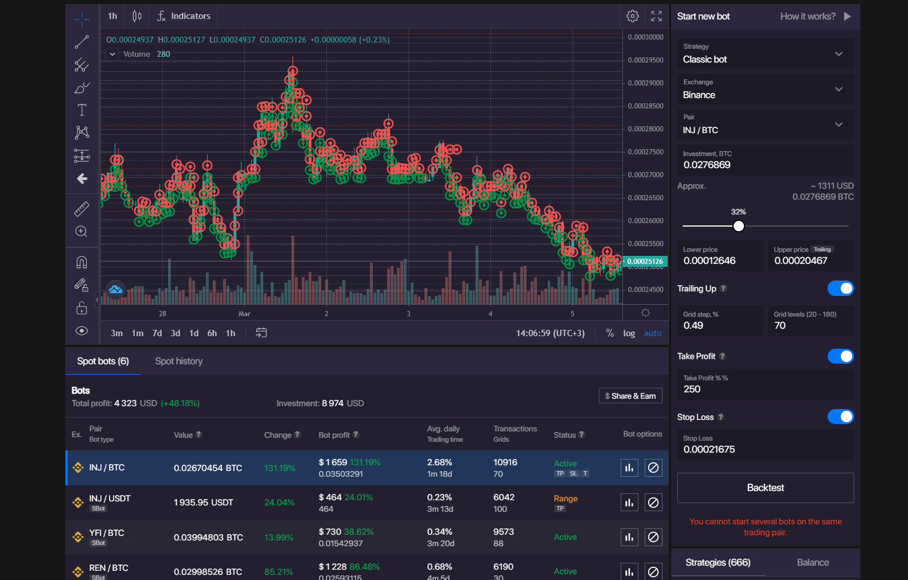Viewport: 908px width, 580px height.
Task: Click the Backtest button
Action: pyautogui.click(x=765, y=488)
